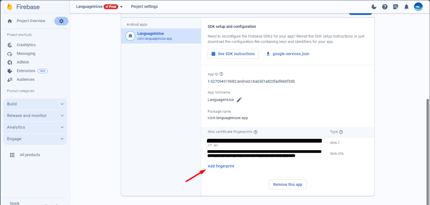This screenshot has width=430, height=205.
Task: Expand the Build category
Action: click(35, 104)
